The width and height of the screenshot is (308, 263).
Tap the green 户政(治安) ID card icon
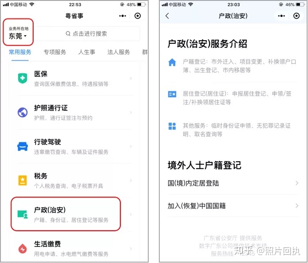click(23, 214)
